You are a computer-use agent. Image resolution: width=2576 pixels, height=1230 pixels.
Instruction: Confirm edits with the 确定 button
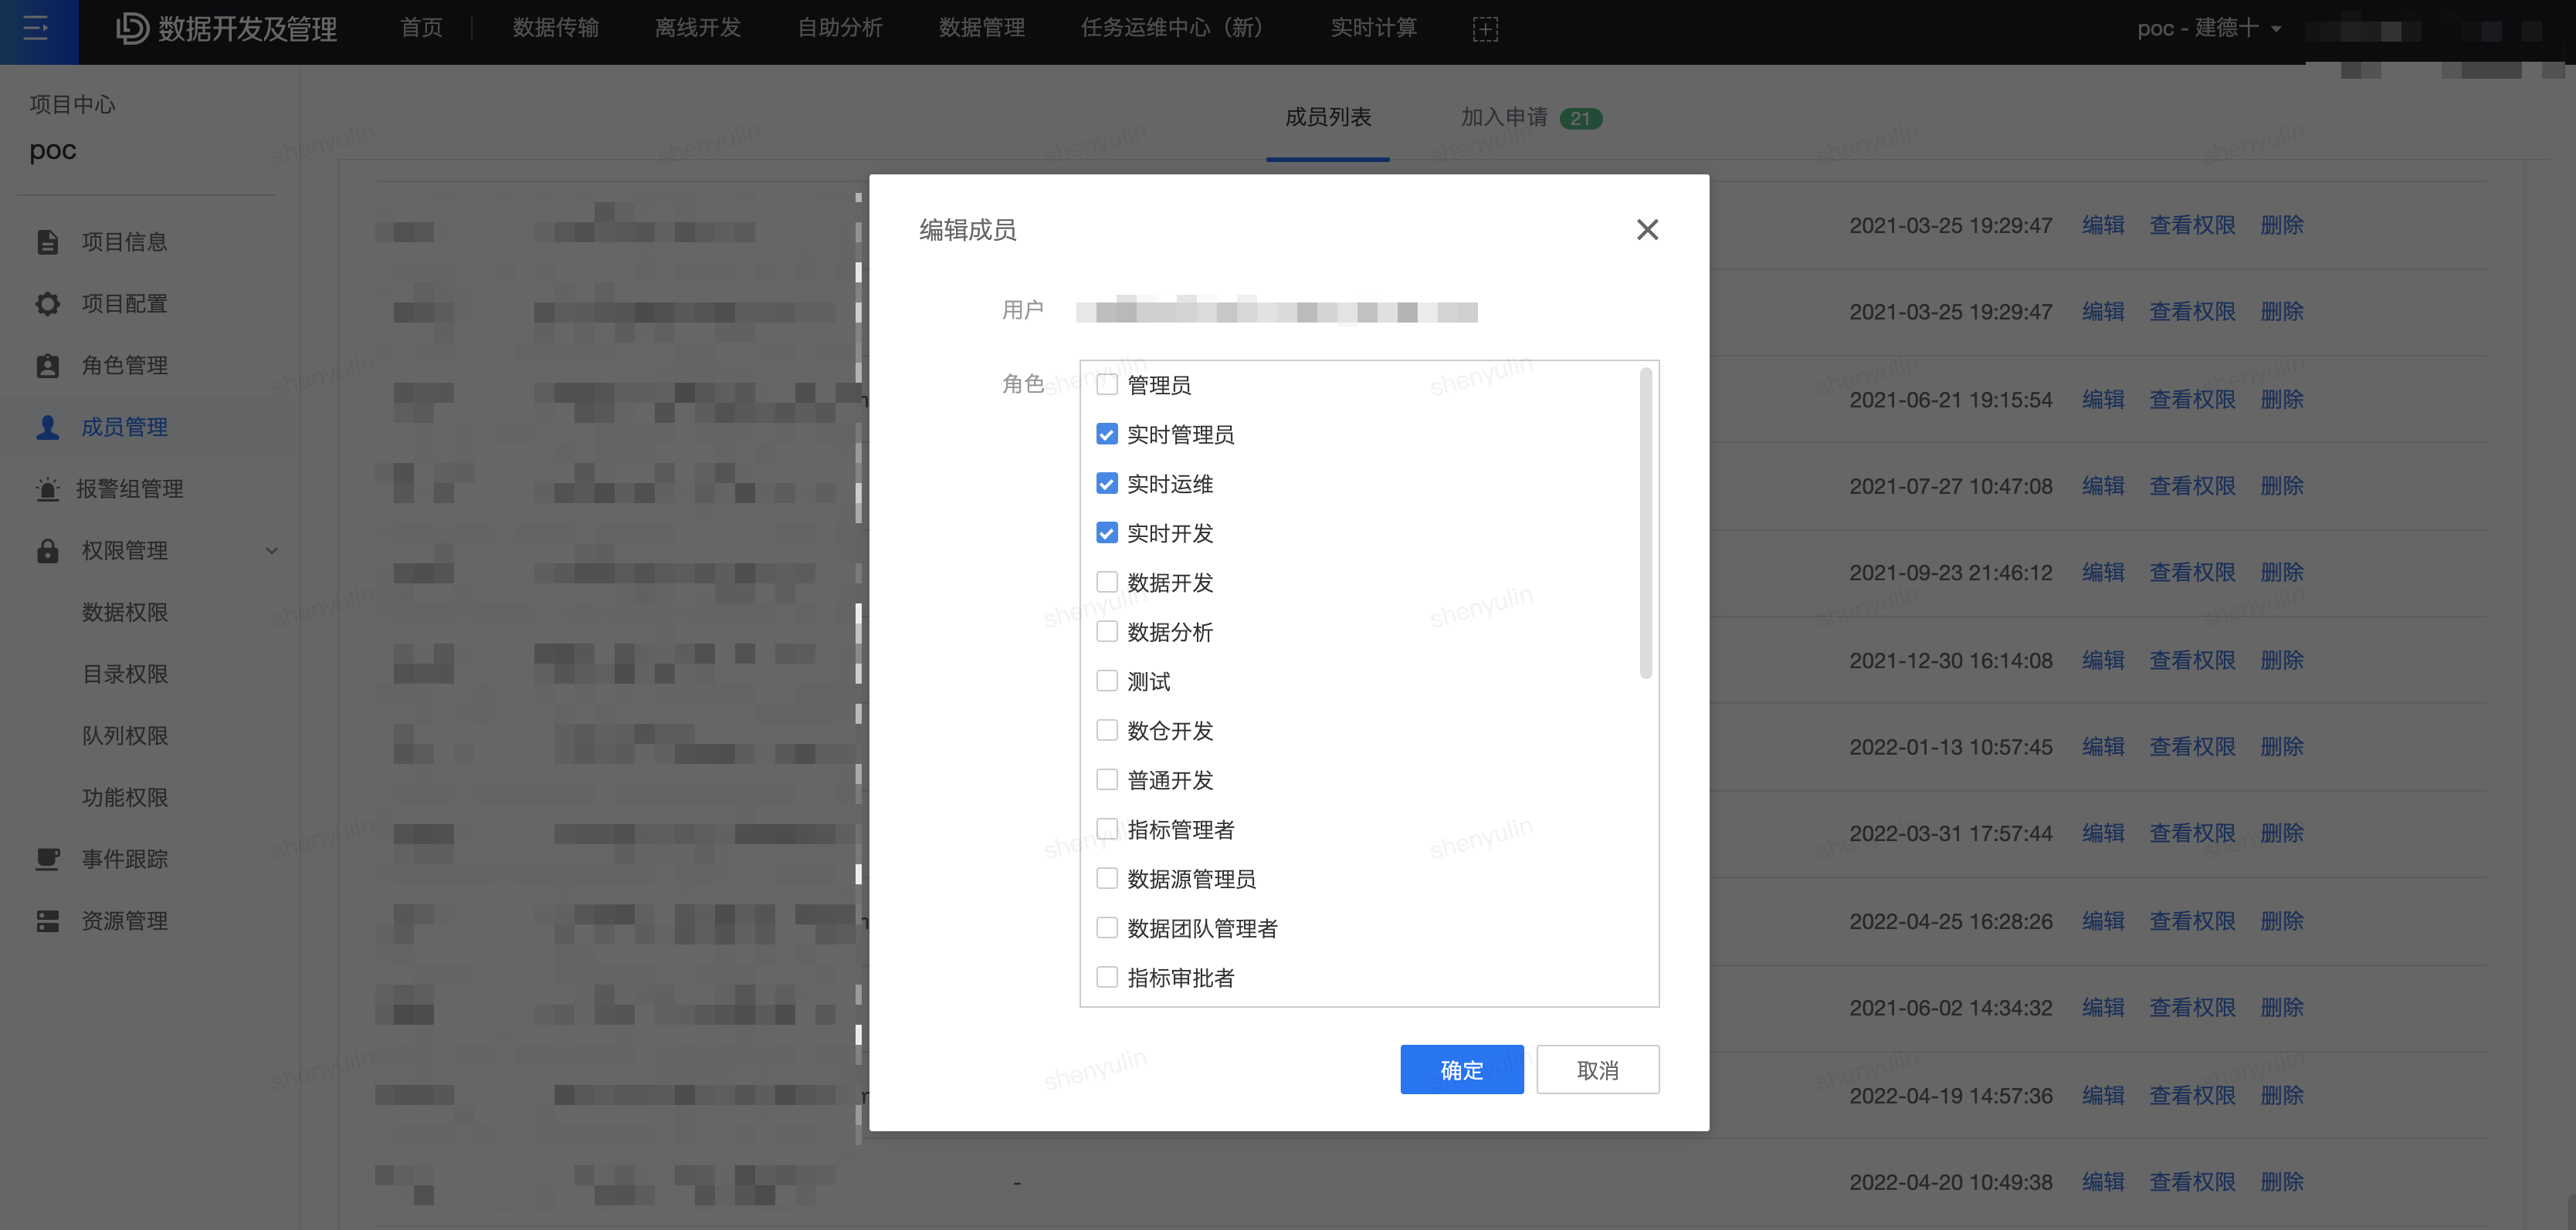tap(1461, 1069)
